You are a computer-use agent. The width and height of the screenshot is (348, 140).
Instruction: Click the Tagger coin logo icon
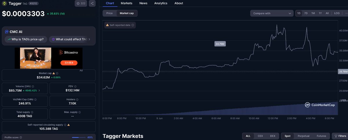tap(4, 3)
